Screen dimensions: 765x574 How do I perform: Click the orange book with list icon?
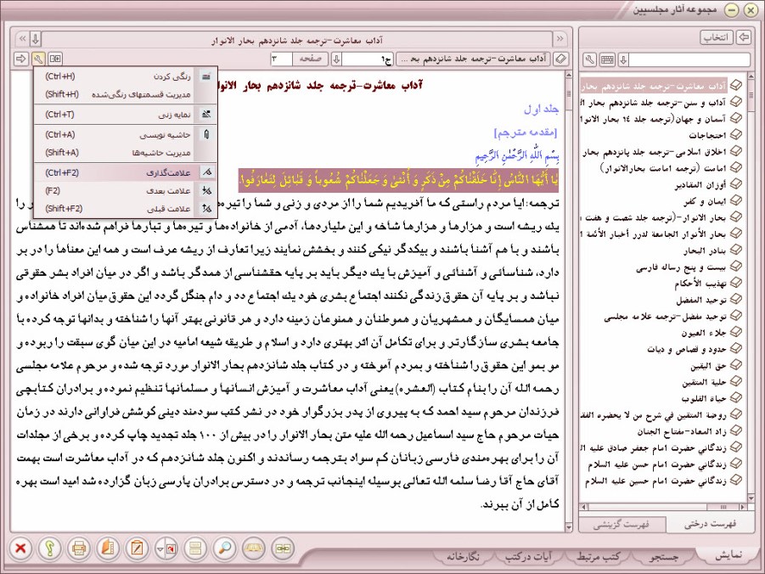[108, 549]
